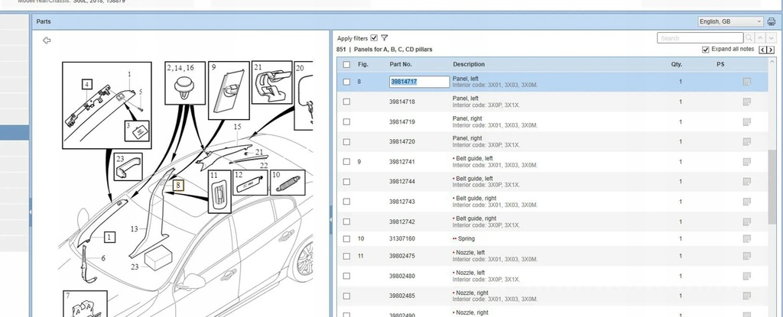Select callout 1 box on A-pillar
The width and height of the screenshot is (783, 317).
tap(110, 237)
